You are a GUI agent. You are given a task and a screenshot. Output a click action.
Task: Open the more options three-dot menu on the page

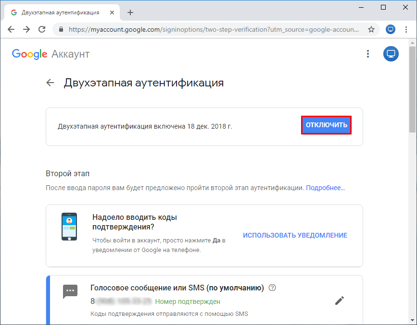[x=368, y=54]
